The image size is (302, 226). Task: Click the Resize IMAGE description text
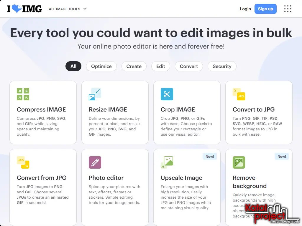pyautogui.click(x=114, y=126)
